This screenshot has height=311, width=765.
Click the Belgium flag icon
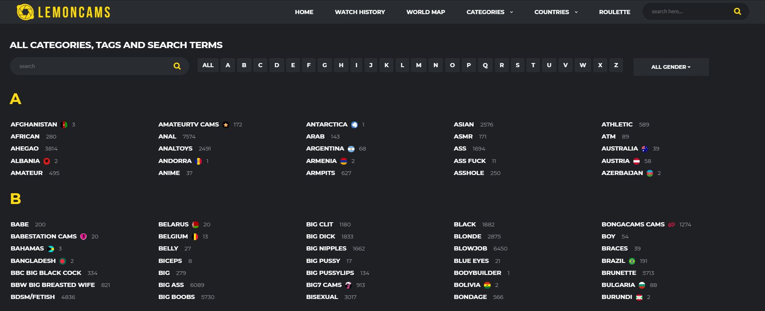pyautogui.click(x=195, y=237)
